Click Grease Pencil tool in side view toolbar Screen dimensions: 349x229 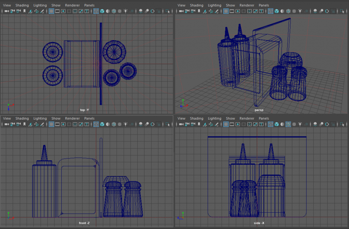pos(217,124)
